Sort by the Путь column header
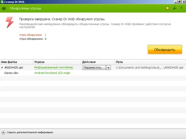The width and height of the screenshot is (186, 139). click(x=150, y=62)
